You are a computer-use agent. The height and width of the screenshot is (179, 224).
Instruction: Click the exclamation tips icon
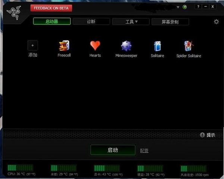[202, 135]
